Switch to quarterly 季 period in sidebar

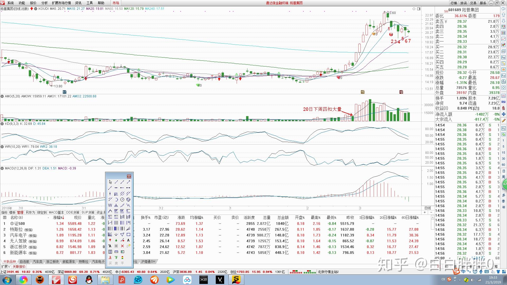504,201
